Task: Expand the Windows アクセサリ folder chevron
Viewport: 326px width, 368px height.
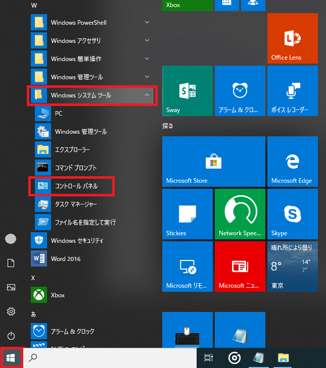Action: click(x=147, y=40)
